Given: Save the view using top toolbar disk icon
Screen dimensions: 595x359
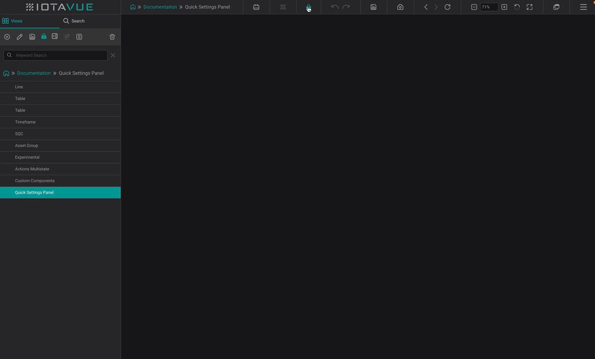Looking at the screenshot, I should [374, 7].
